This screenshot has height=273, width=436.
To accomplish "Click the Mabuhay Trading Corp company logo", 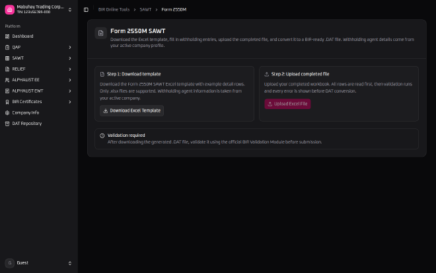I will click(10, 10).
